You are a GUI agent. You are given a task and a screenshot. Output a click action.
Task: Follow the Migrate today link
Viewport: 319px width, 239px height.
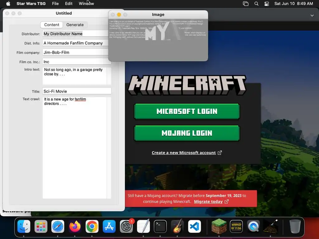[208, 201]
